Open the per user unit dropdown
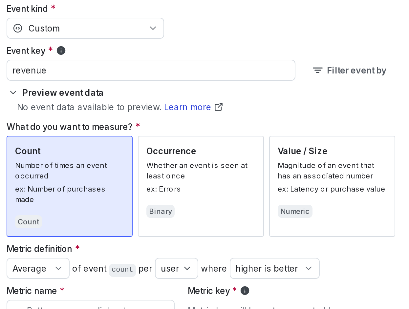The image size is (409, 309). point(176,268)
